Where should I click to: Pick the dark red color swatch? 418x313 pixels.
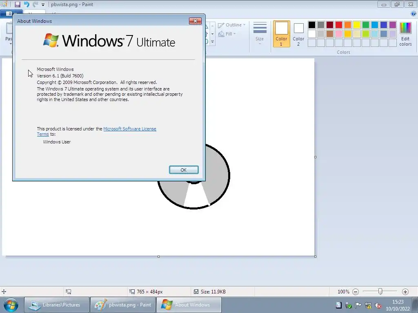[x=330, y=25]
